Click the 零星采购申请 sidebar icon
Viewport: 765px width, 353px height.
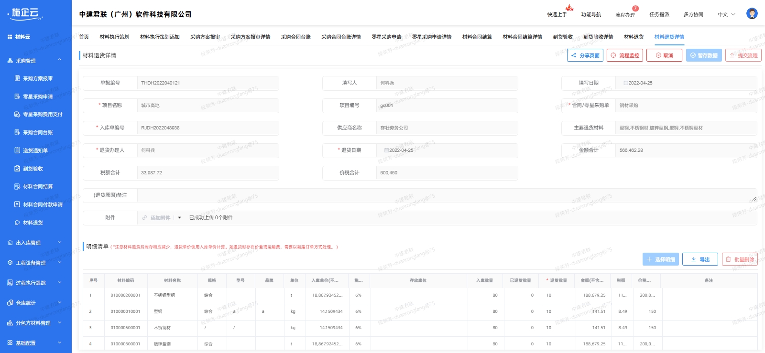click(x=17, y=96)
